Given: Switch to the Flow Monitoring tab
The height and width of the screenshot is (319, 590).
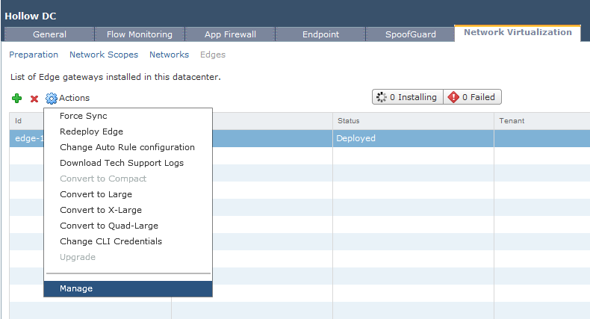Looking at the screenshot, I should click(140, 34).
